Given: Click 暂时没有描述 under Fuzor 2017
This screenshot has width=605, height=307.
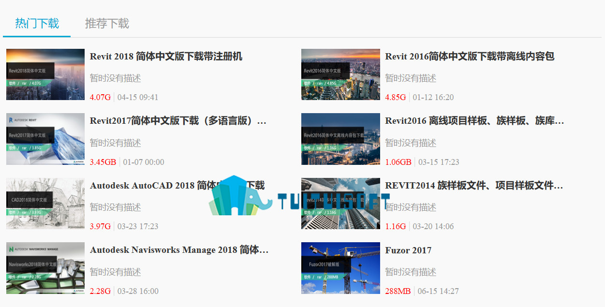Looking at the screenshot, I should 411,272.
